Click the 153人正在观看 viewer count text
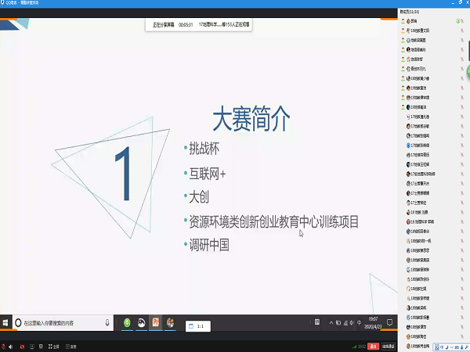The height and width of the screenshot is (352, 470). pos(237,24)
